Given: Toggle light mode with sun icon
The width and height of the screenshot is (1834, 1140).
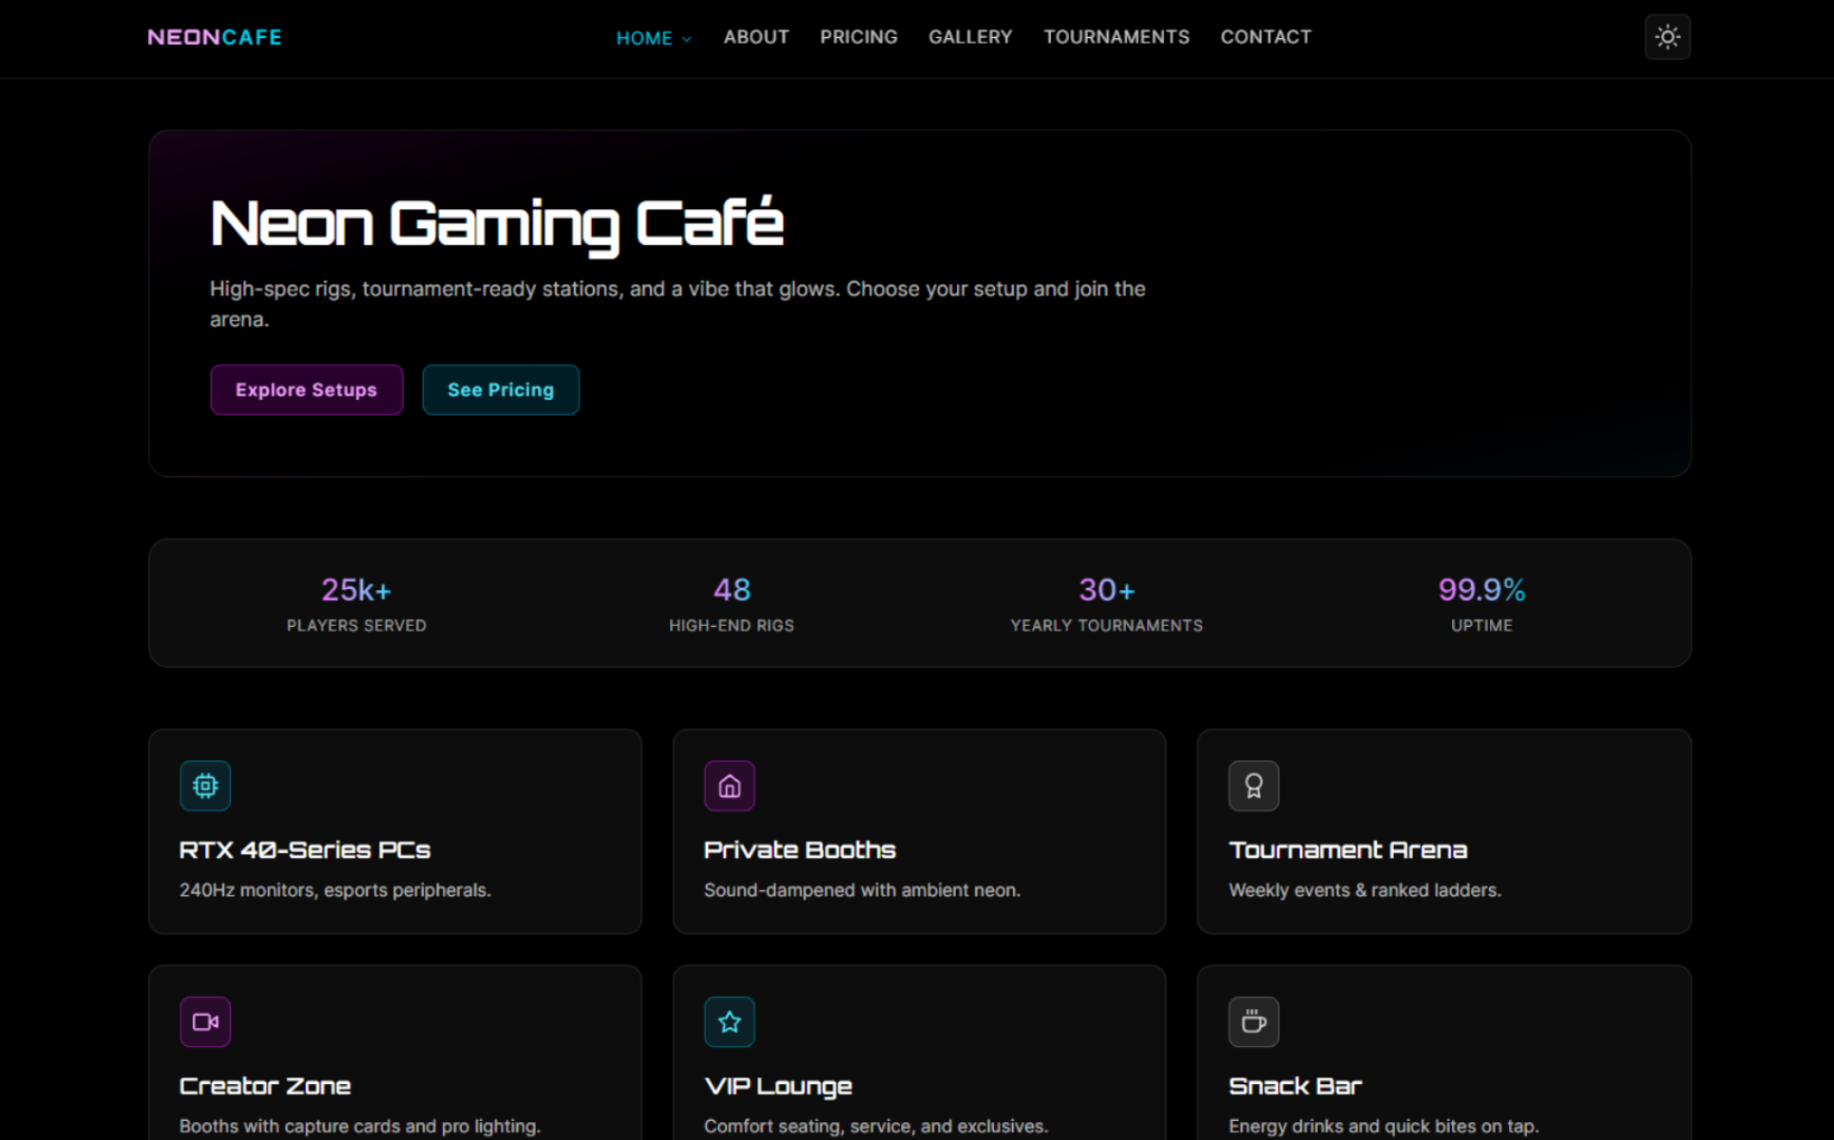Looking at the screenshot, I should point(1667,37).
